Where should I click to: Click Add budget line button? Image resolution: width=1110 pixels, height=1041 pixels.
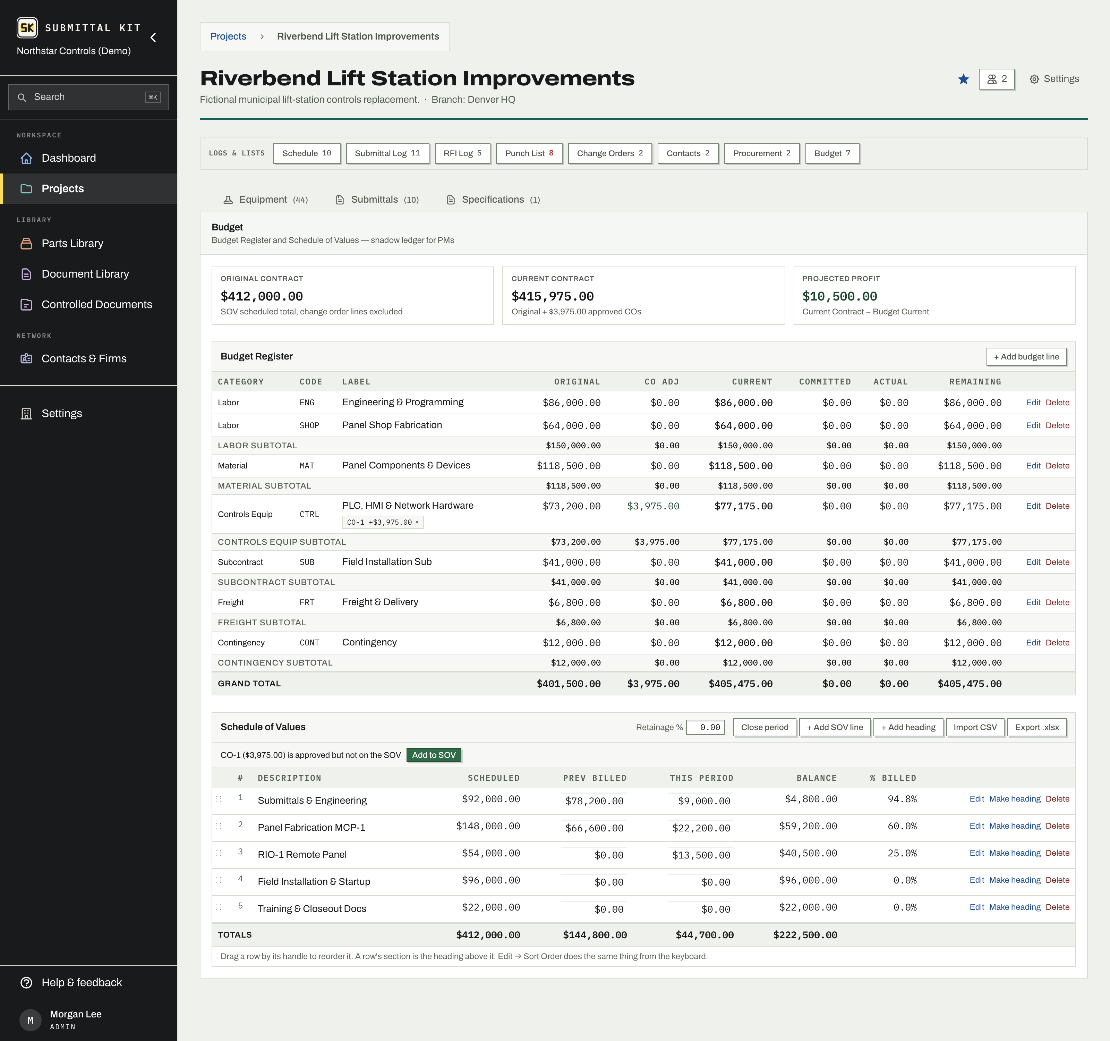click(x=1026, y=357)
